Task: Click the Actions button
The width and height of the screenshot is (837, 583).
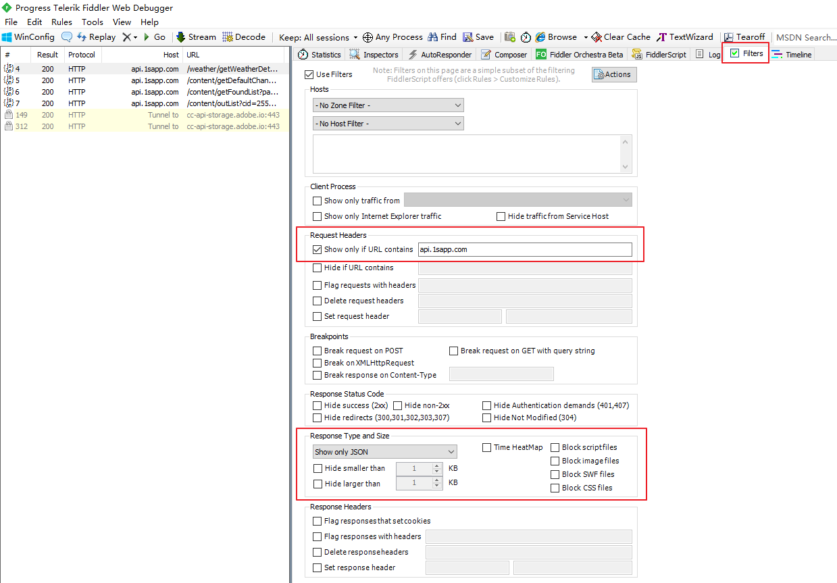Action: tap(614, 74)
